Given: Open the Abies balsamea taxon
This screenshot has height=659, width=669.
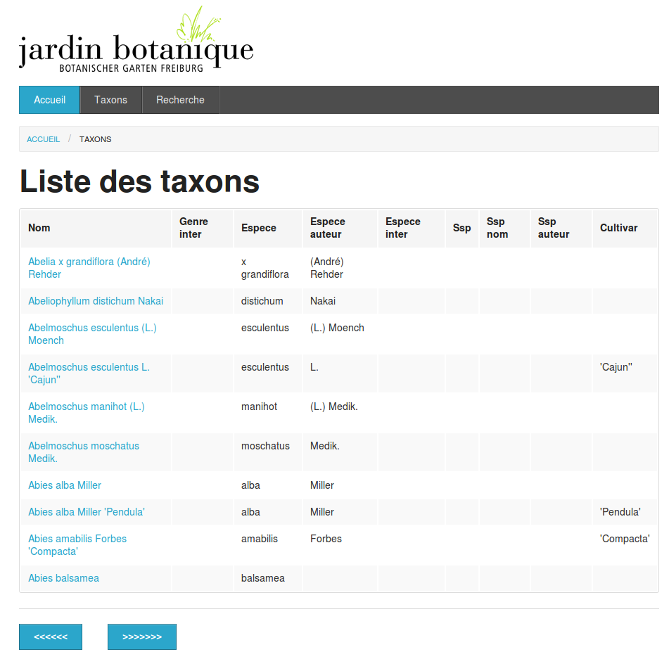Looking at the screenshot, I should [x=63, y=578].
